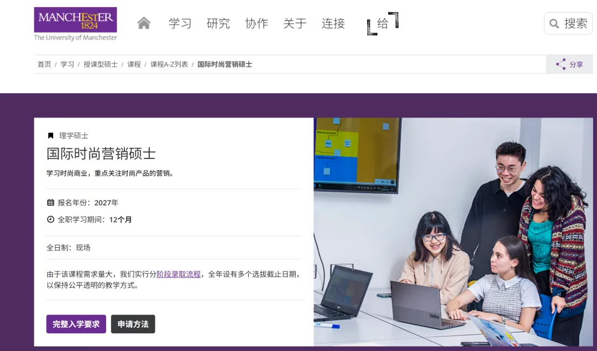Viewport: 597px width, 351px height.
Task: Open the 连接 menu
Action: 333,23
